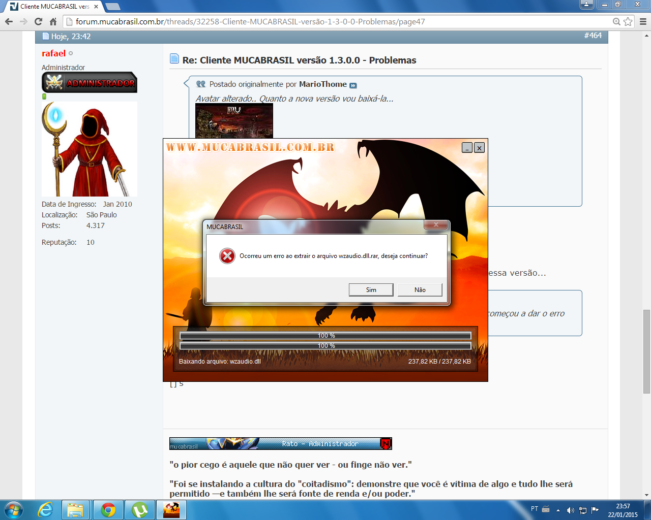View original post arrow next to MarioThome
The image size is (651, 520).
(353, 85)
